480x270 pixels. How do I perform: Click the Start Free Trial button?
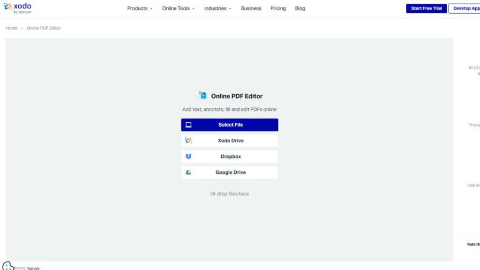[x=427, y=8]
